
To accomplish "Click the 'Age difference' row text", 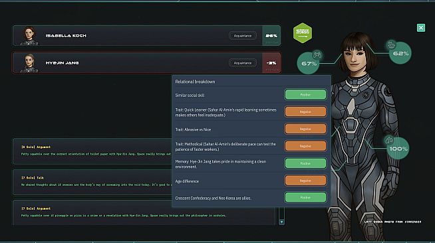I will 187,181.
